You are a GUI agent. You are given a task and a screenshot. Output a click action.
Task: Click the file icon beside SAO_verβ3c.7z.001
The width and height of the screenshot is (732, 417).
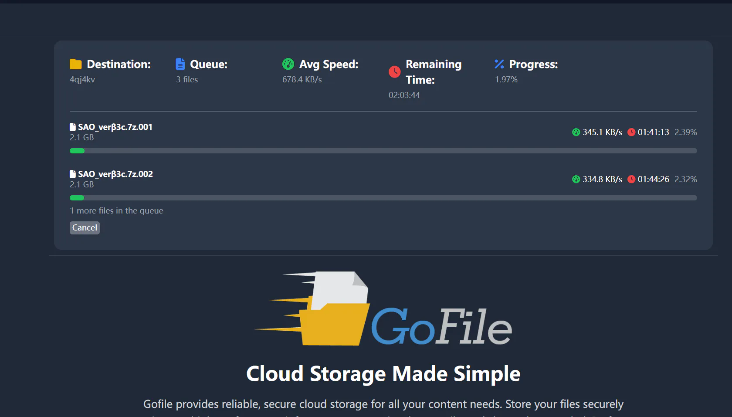click(73, 127)
